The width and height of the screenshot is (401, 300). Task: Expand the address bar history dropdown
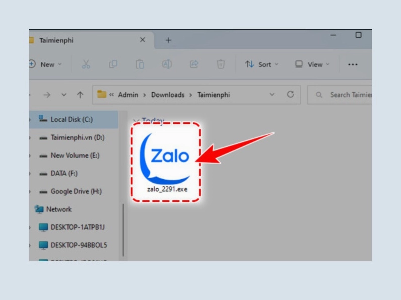coord(272,95)
